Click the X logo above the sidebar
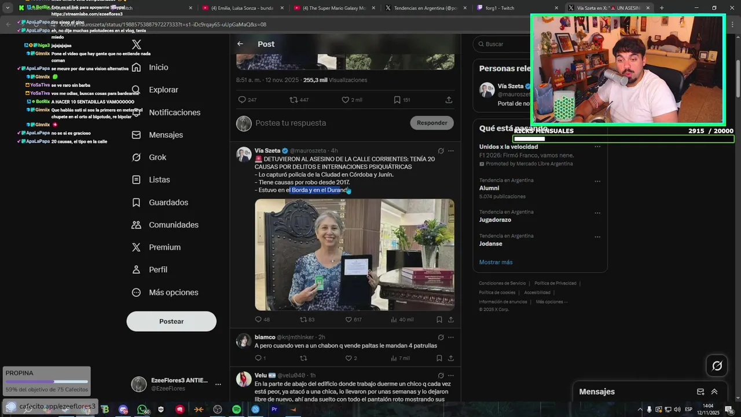Image resolution: width=741 pixels, height=417 pixels. (137, 45)
